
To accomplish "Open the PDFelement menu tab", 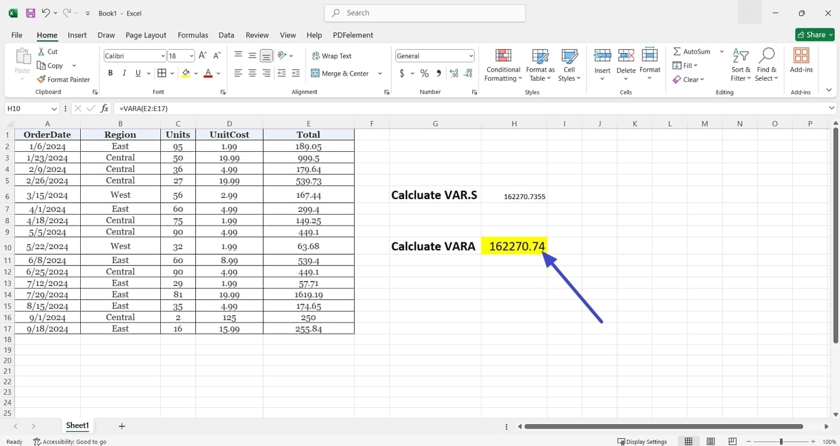I will pos(353,35).
